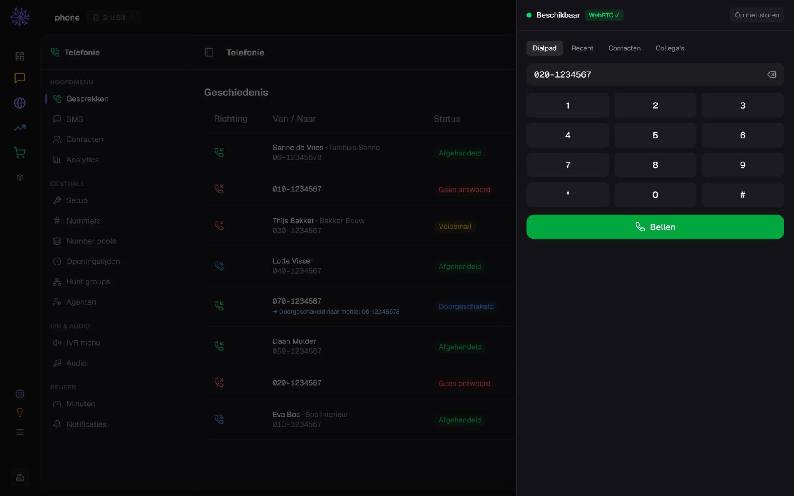Open the hamburger menu icon in left rail
794x496 pixels.
pyautogui.click(x=20, y=432)
